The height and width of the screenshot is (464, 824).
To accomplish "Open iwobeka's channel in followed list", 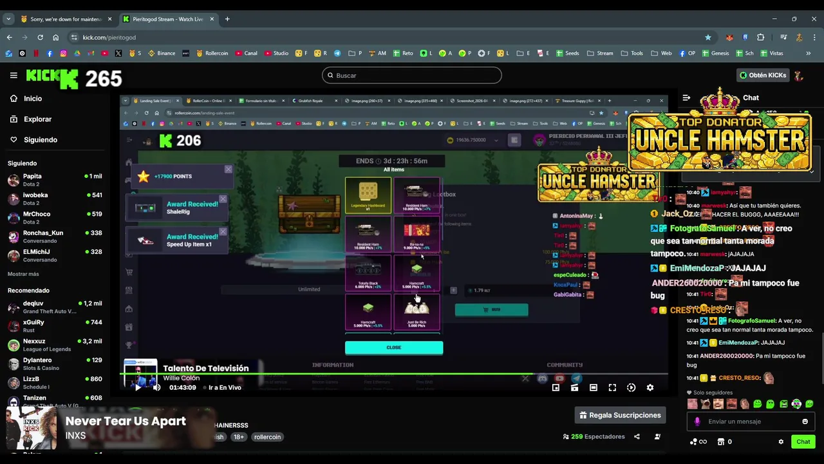I will click(55, 198).
